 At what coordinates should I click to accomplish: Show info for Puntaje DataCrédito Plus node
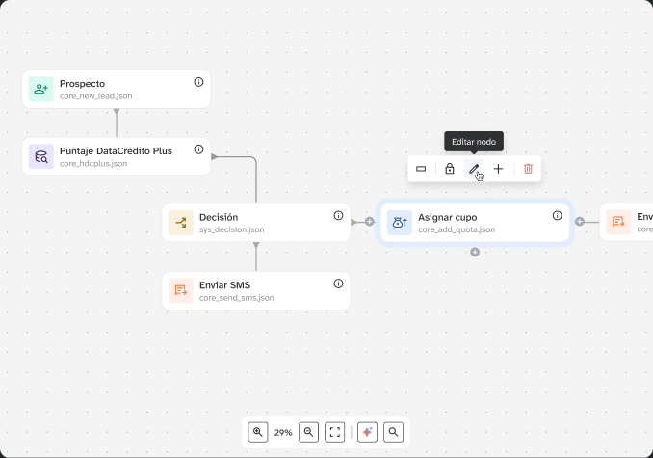pyautogui.click(x=198, y=149)
